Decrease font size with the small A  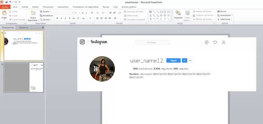86,13
